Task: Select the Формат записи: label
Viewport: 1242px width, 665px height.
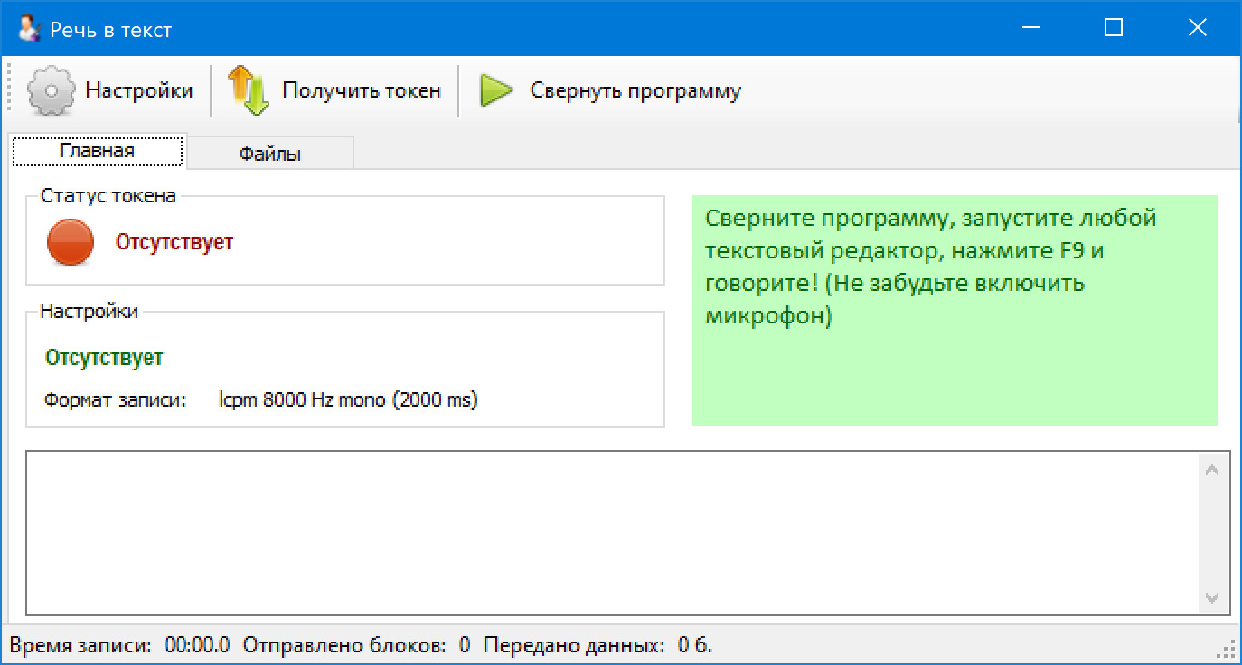Action: tap(115, 399)
